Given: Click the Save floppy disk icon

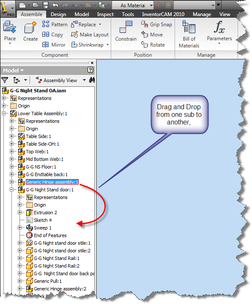Looking at the screenshot, I should pyautogui.click(x=46, y=5).
